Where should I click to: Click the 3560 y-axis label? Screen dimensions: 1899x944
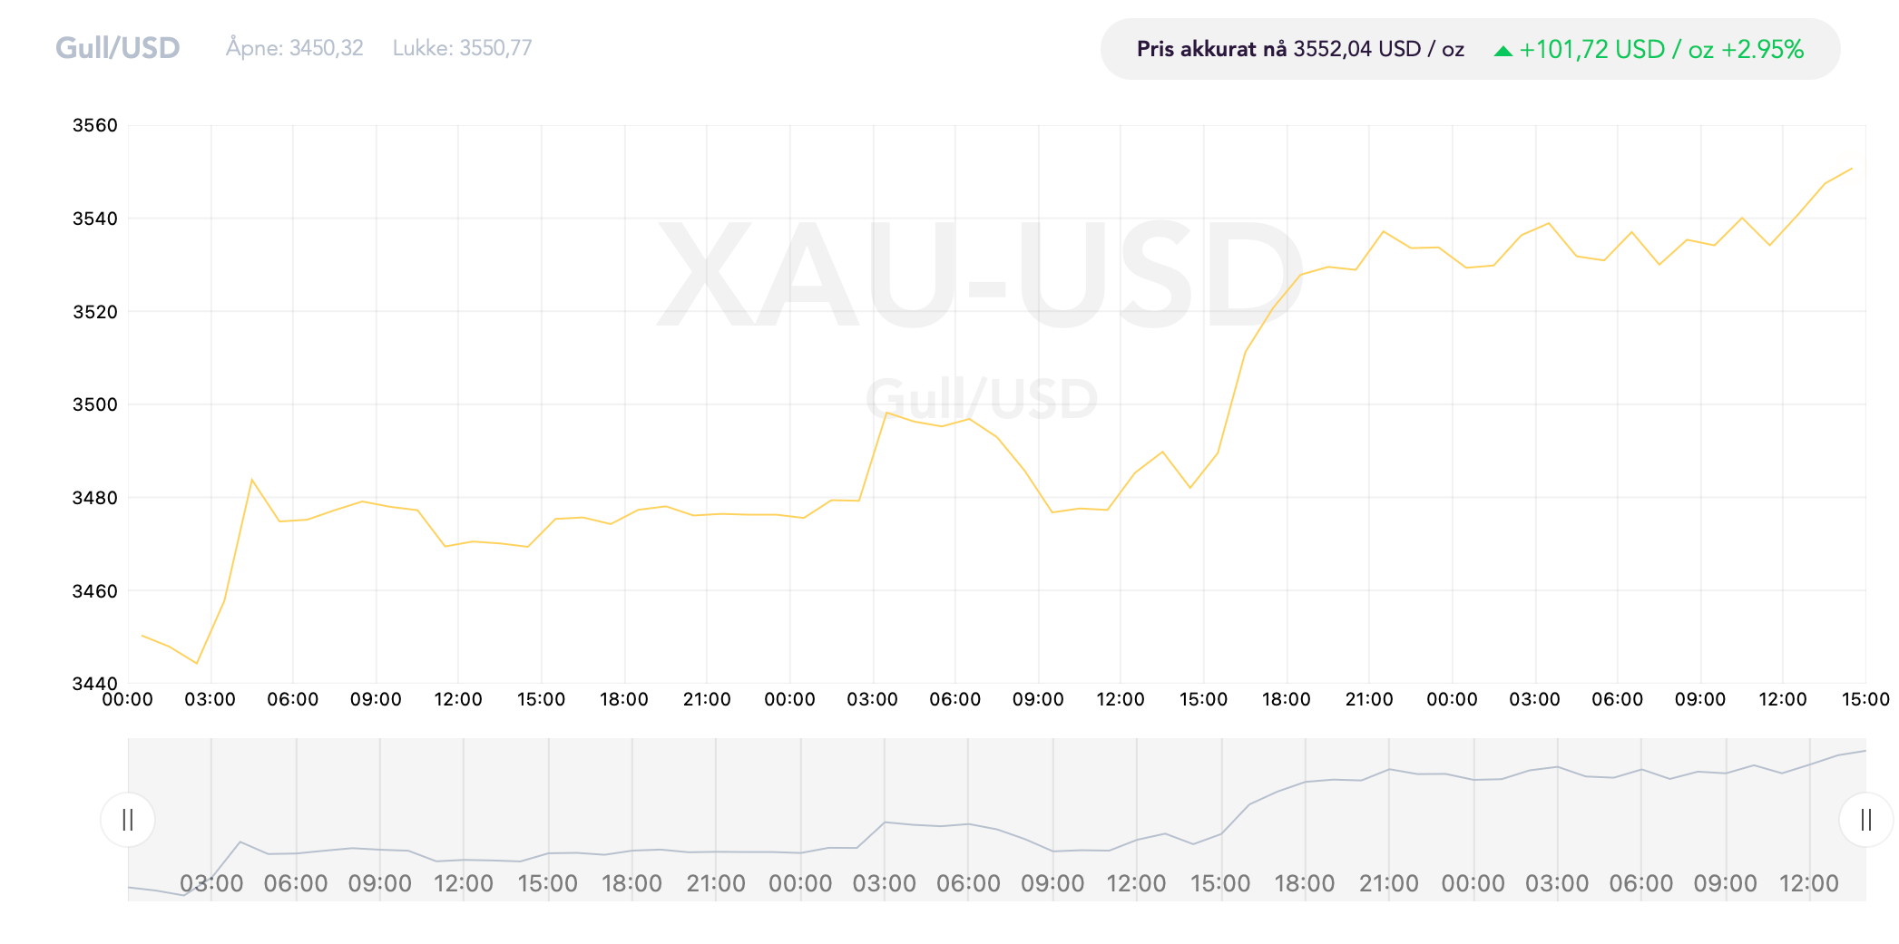coord(95,125)
